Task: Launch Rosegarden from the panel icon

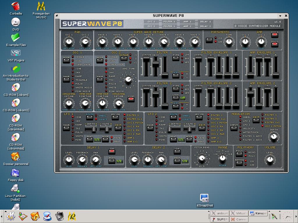Action: tap(72, 216)
